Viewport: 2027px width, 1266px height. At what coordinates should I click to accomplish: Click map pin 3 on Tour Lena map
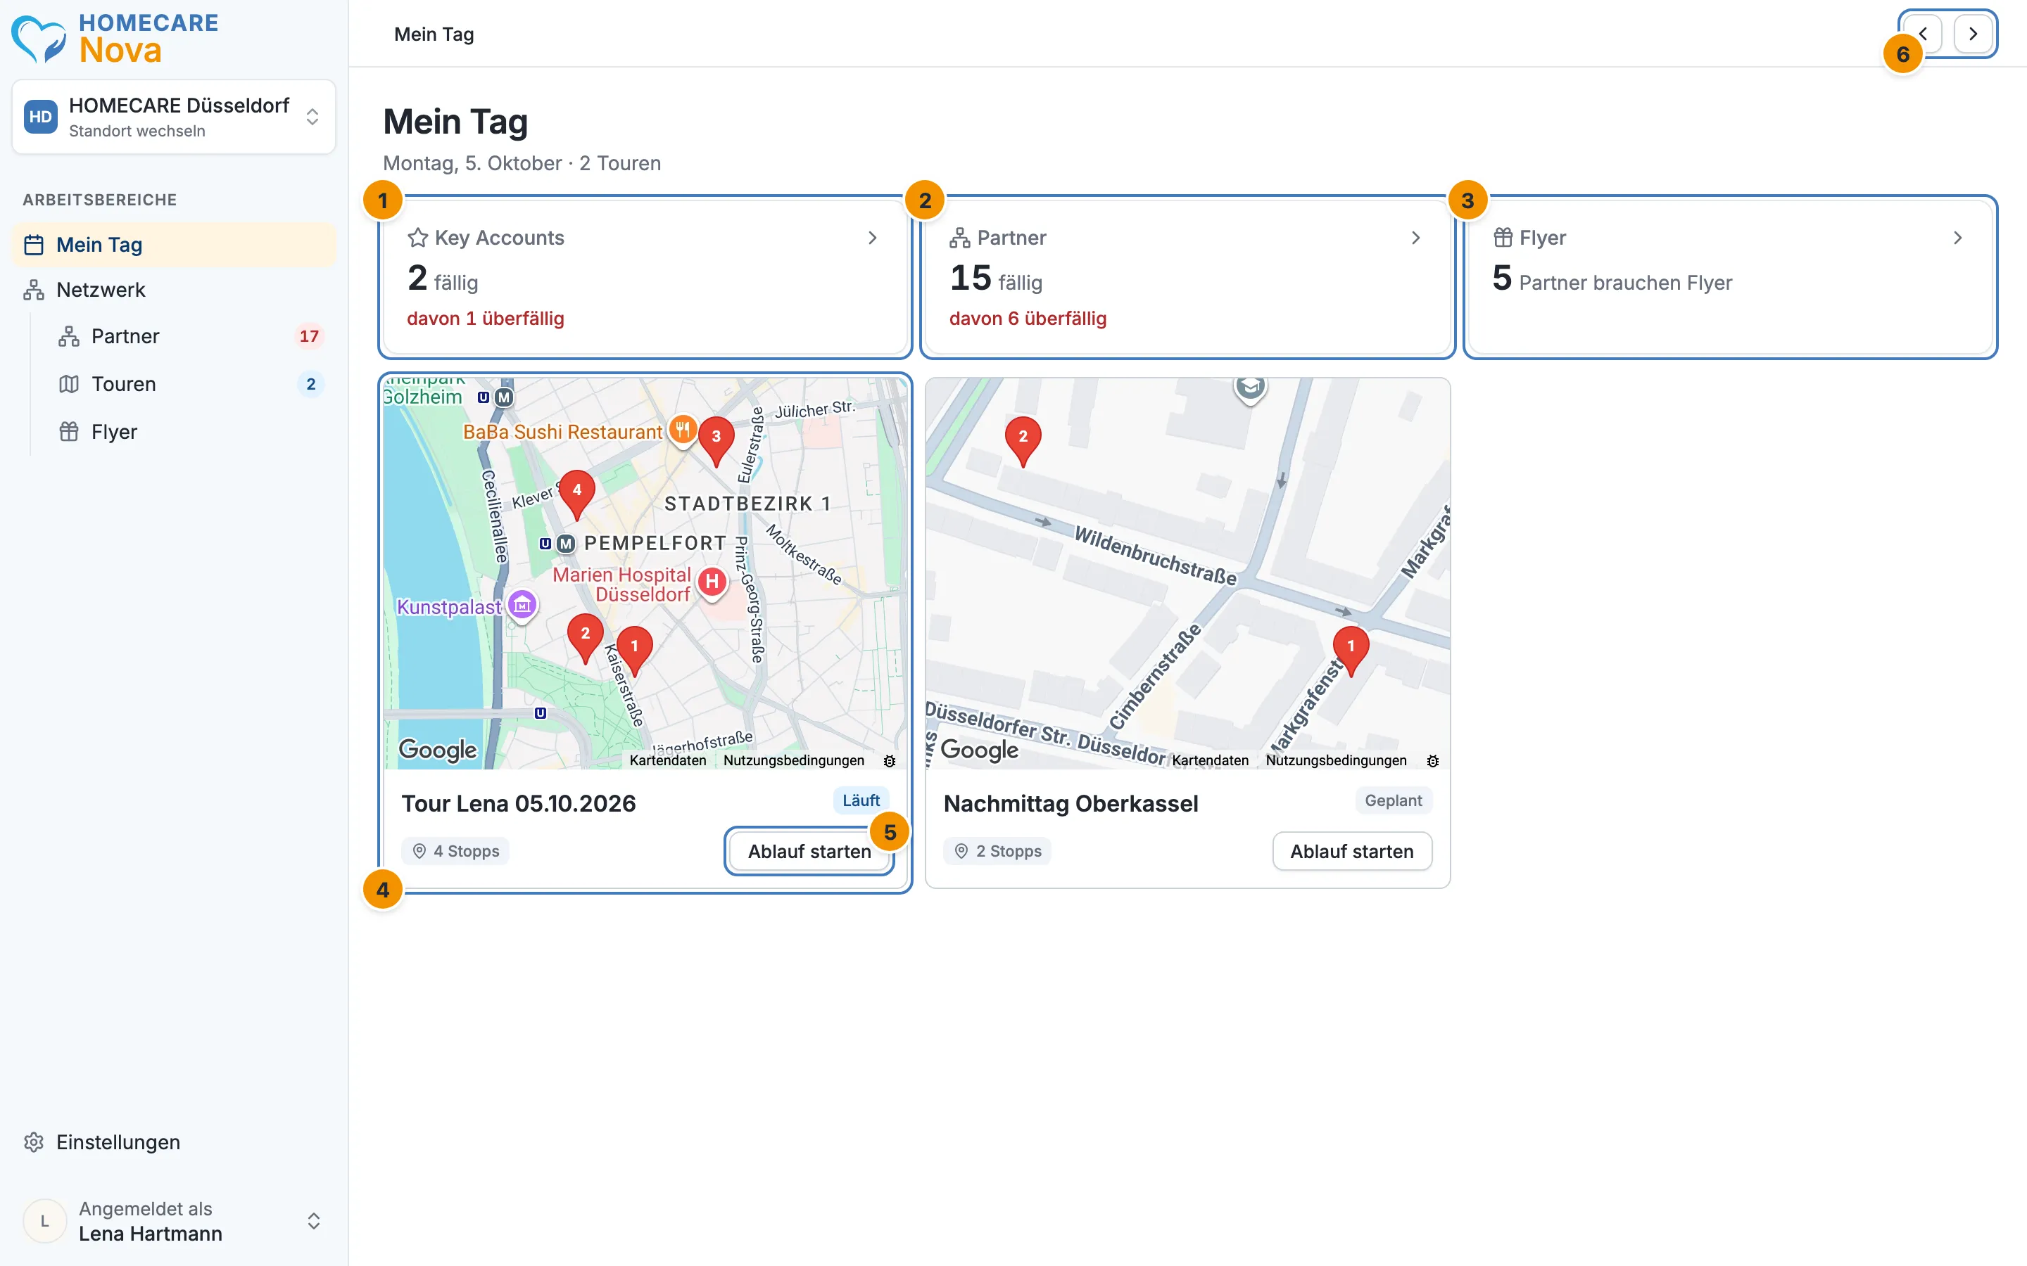(x=716, y=441)
